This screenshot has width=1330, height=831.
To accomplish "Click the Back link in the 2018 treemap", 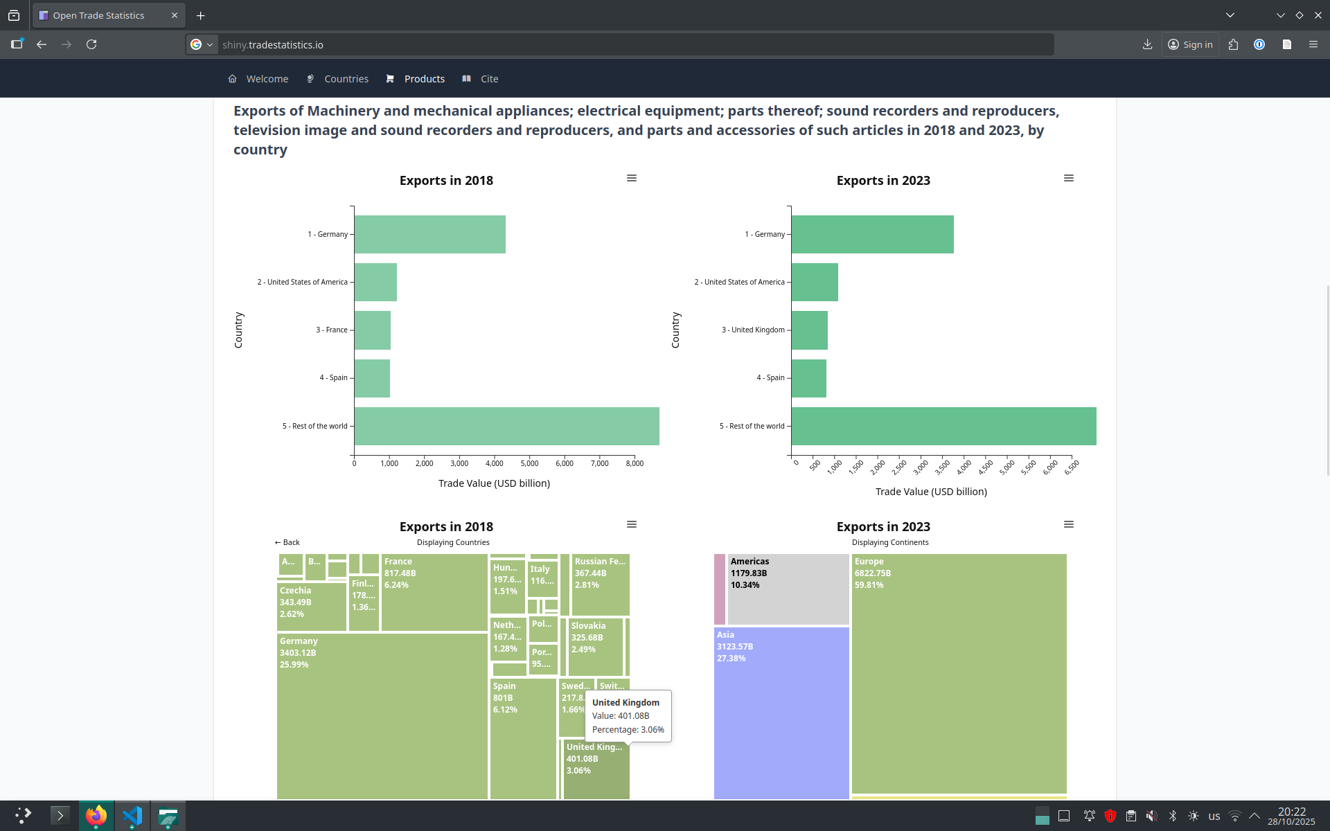I will pyautogui.click(x=287, y=542).
